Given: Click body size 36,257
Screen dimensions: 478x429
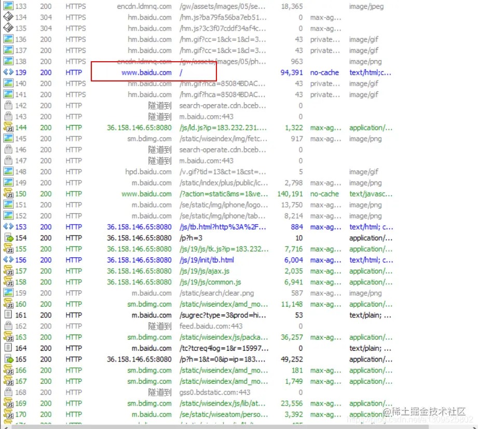Looking at the screenshot, I should [x=292, y=337].
